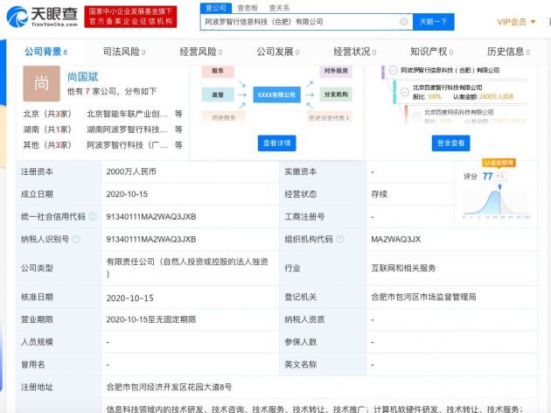The image size is (551, 413).
Task: Click the TianYanCha logo
Action: (42, 17)
